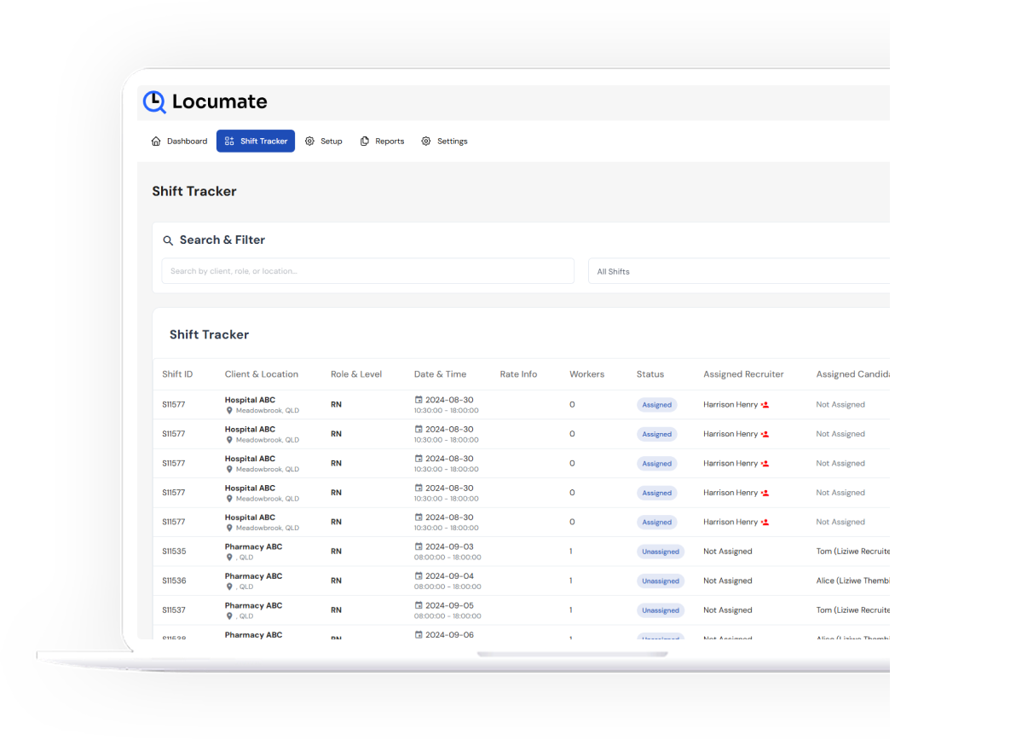
Task: Click the magnifier icon beside Search & Filter
Action: click(168, 240)
